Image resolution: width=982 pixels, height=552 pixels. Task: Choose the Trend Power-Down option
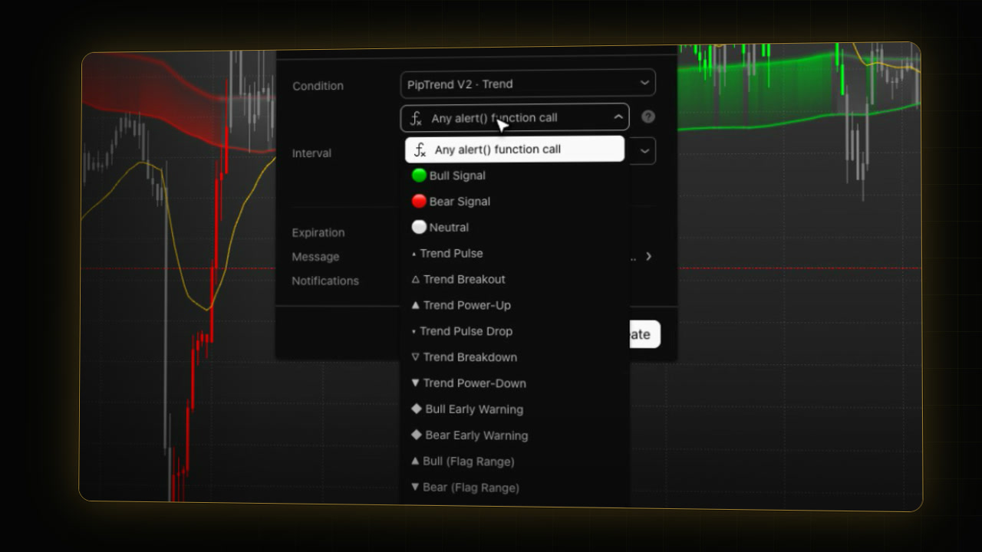[x=515, y=383]
